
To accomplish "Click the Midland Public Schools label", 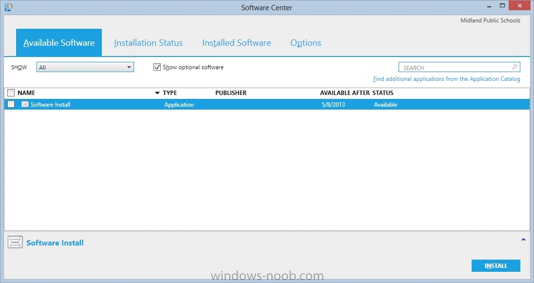I will pyautogui.click(x=491, y=20).
